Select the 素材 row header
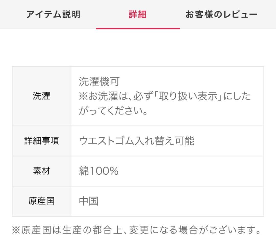 coord(41,171)
